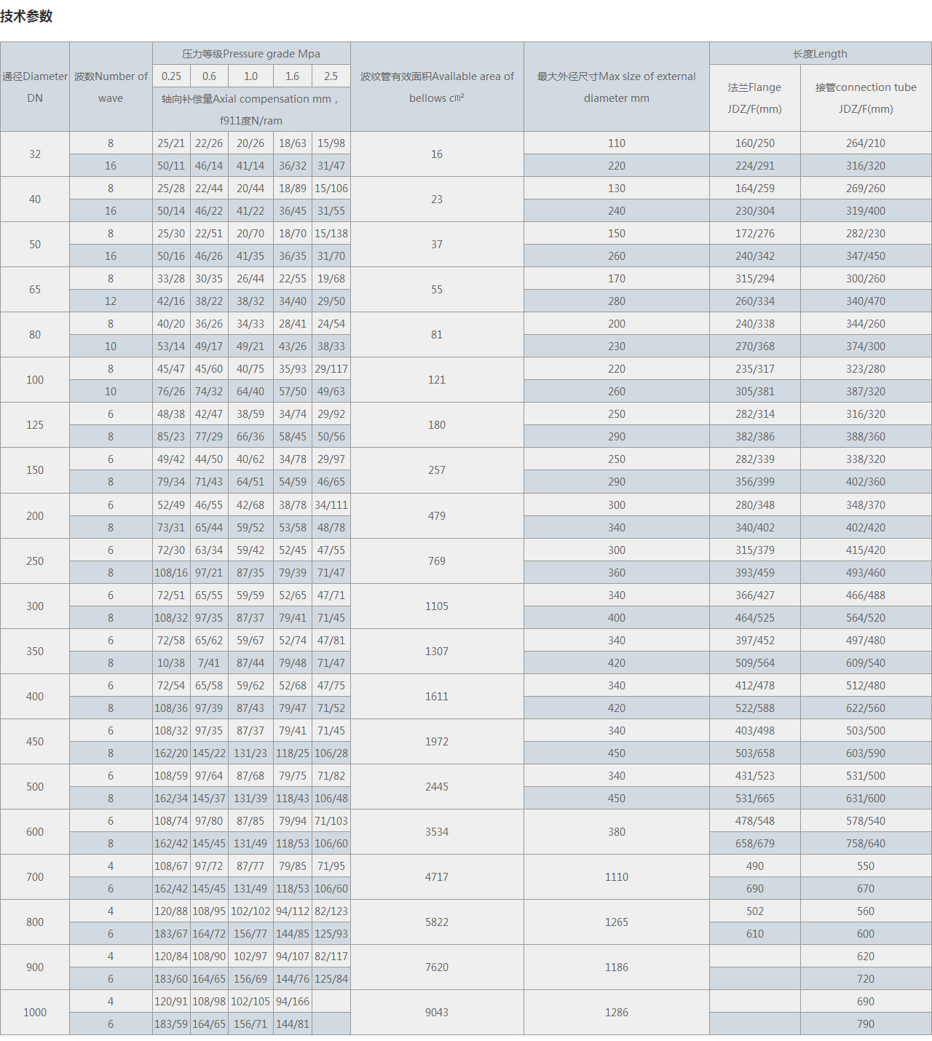The image size is (932, 1041).
Task: Click the DN 125 diameter cell
Action: pos(35,425)
